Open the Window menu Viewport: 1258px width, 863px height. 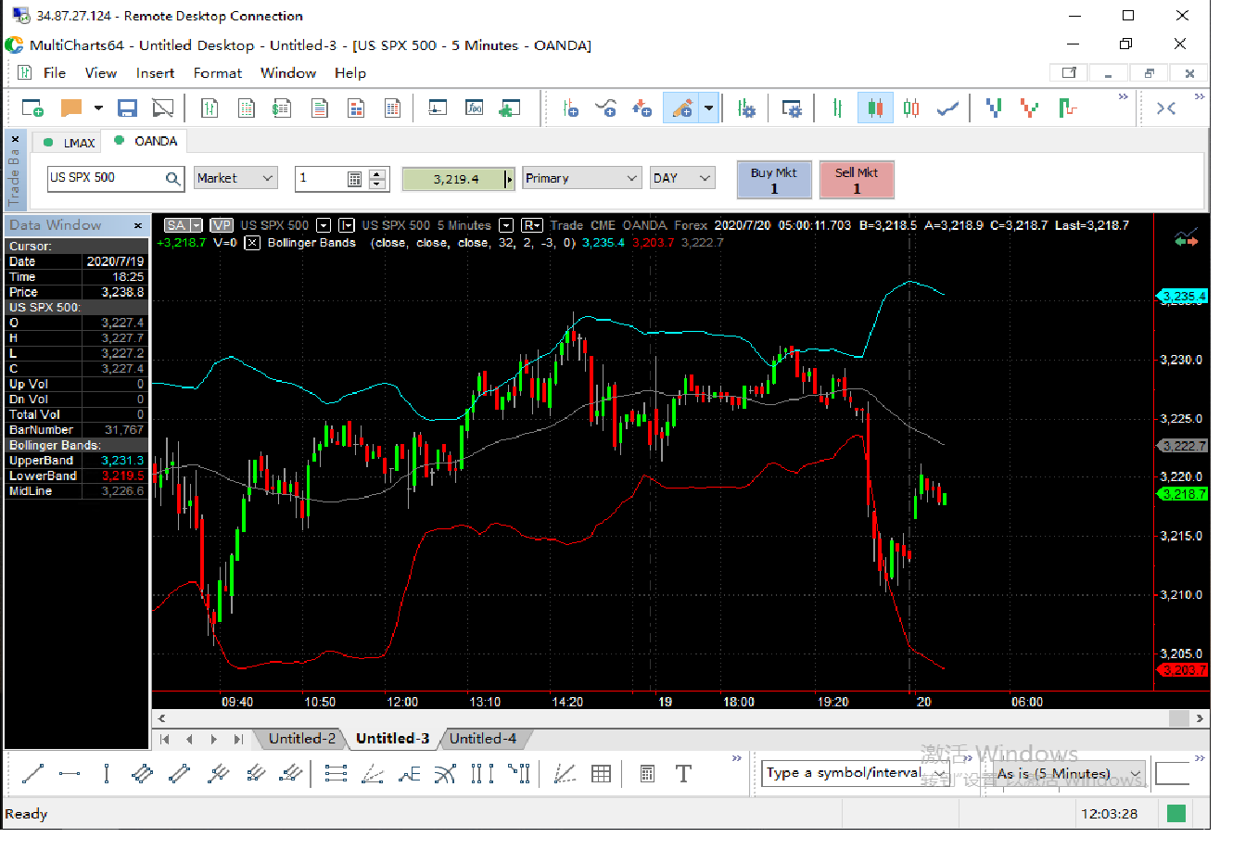pyautogui.click(x=288, y=73)
